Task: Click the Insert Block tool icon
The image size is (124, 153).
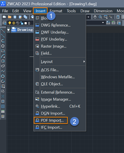Action: pyautogui.click(x=3, y=86)
